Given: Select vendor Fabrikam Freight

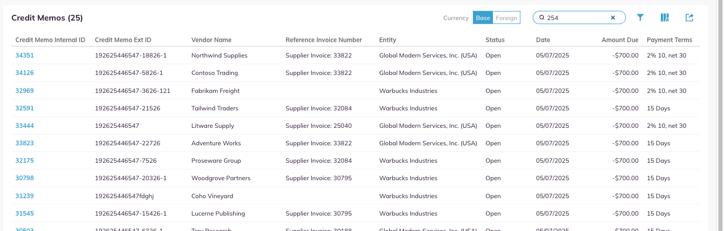Looking at the screenshot, I should [216, 91].
